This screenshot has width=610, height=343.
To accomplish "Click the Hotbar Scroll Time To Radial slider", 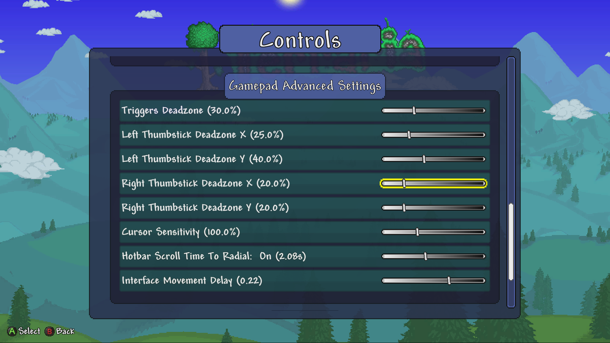I will coord(426,256).
